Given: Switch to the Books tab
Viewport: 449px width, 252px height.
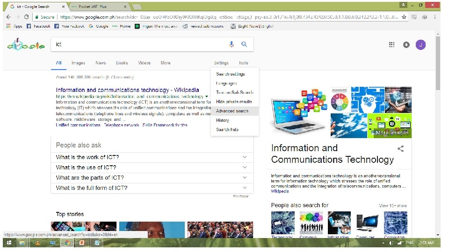Looking at the screenshot, I should pos(122,63).
